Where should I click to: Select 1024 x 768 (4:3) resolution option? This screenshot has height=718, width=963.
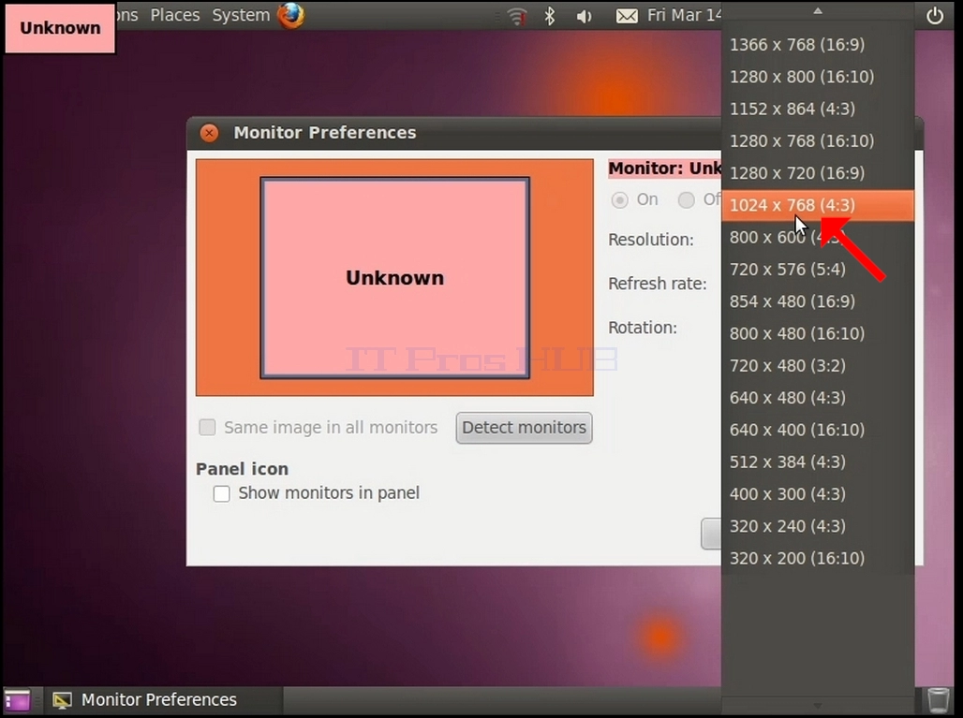818,205
